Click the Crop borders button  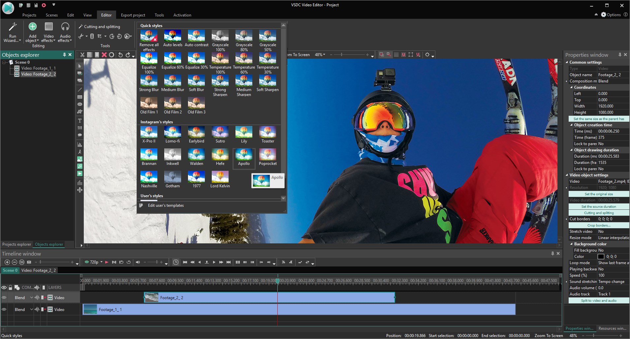(x=598, y=225)
